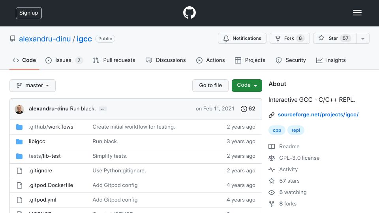Viewport: 379px width, 213px height.
Task: Open the libigcc folder
Action: pos(37,142)
